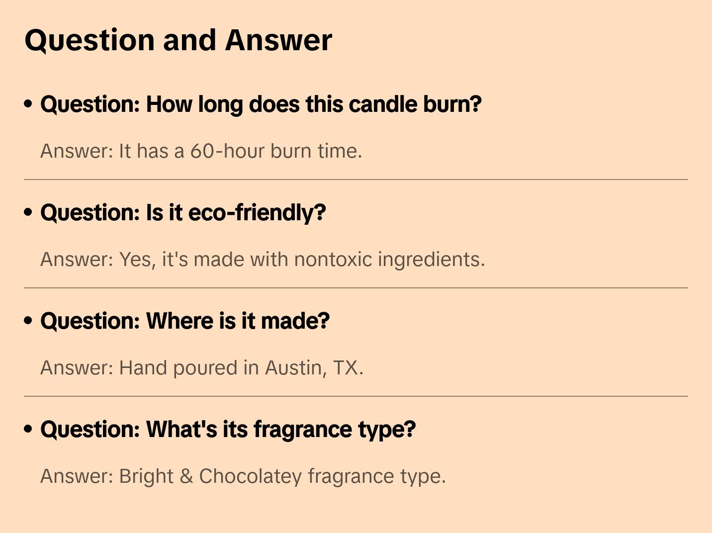The image size is (712, 533).
Task: Click the "Answer:" label before "Yes, it's made"
Action: tap(77, 260)
